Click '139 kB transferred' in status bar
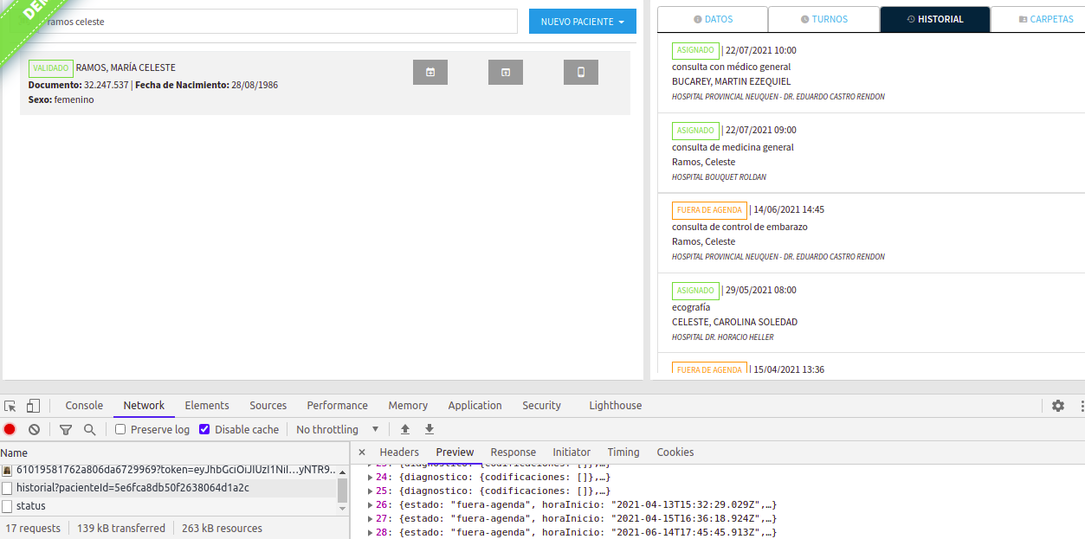Image resolution: width=1085 pixels, height=539 pixels. pyautogui.click(x=121, y=529)
